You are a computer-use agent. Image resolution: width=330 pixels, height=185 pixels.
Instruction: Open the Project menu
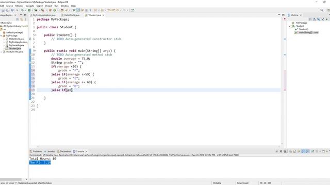pyautogui.click(x=48, y=6)
